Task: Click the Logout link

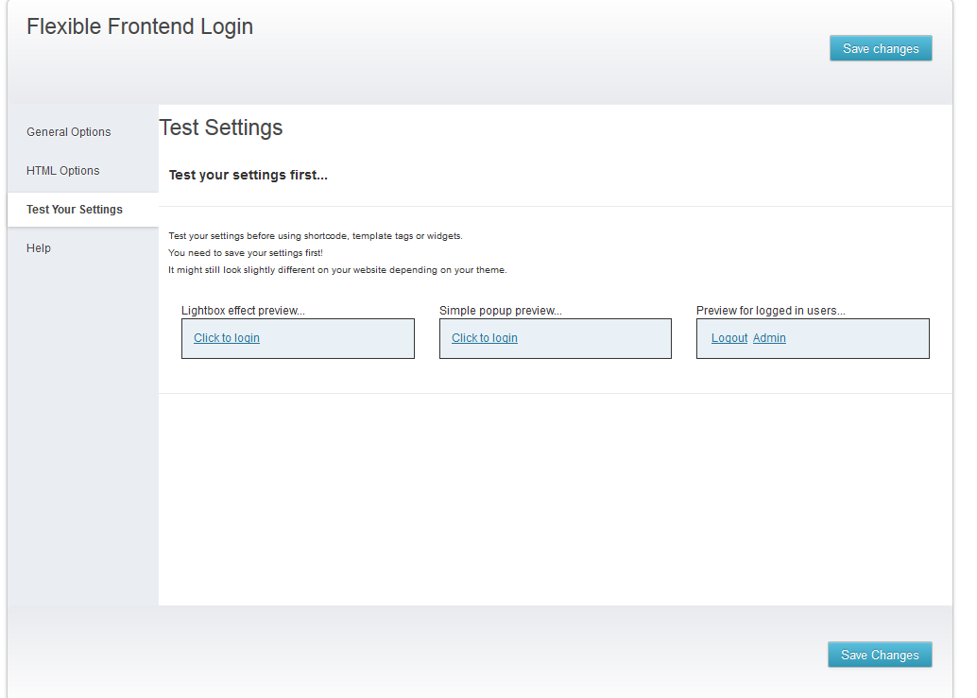Action: click(729, 337)
